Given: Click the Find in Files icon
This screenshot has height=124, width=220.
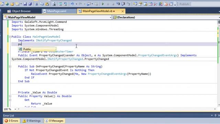Looking at the screenshot, I should (54, 4).
